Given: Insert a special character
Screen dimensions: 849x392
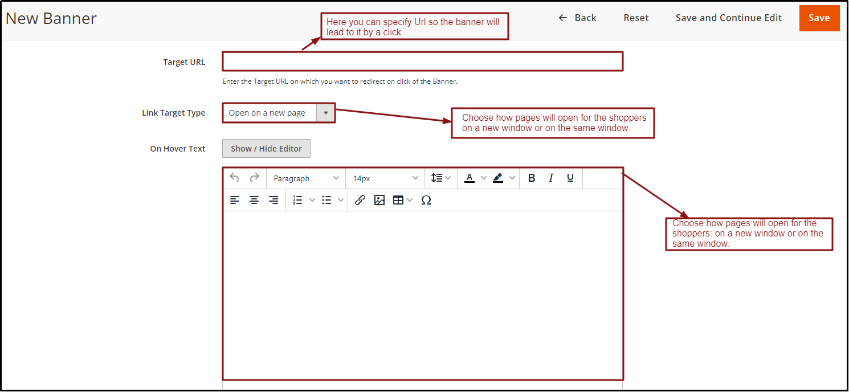Looking at the screenshot, I should click(x=426, y=200).
